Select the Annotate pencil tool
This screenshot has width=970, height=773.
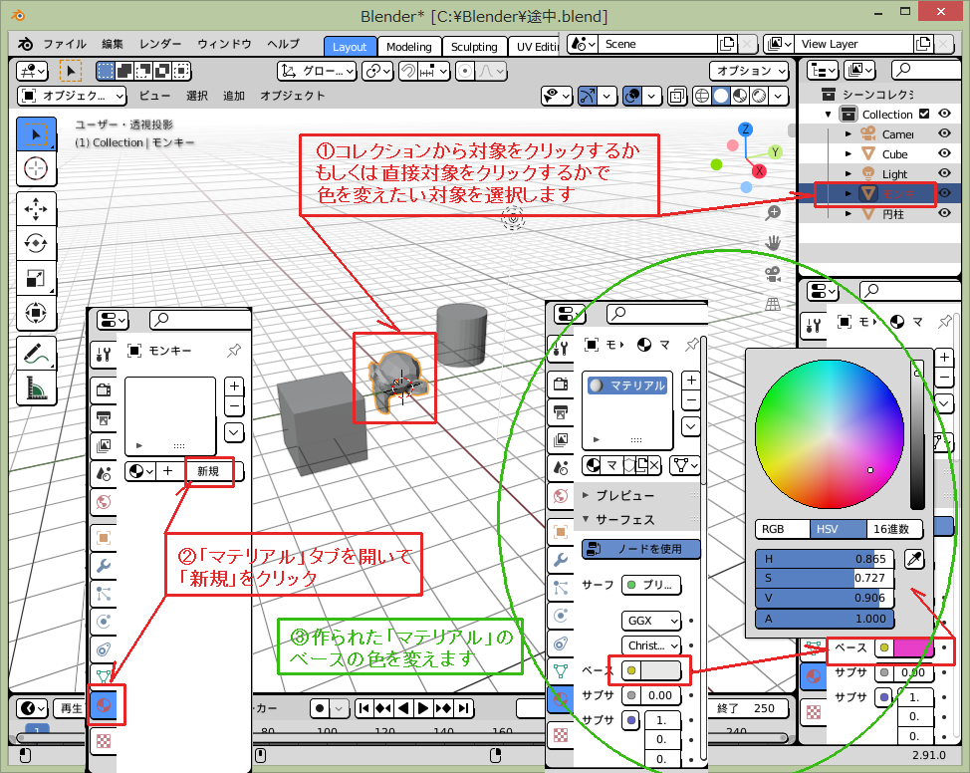point(36,353)
